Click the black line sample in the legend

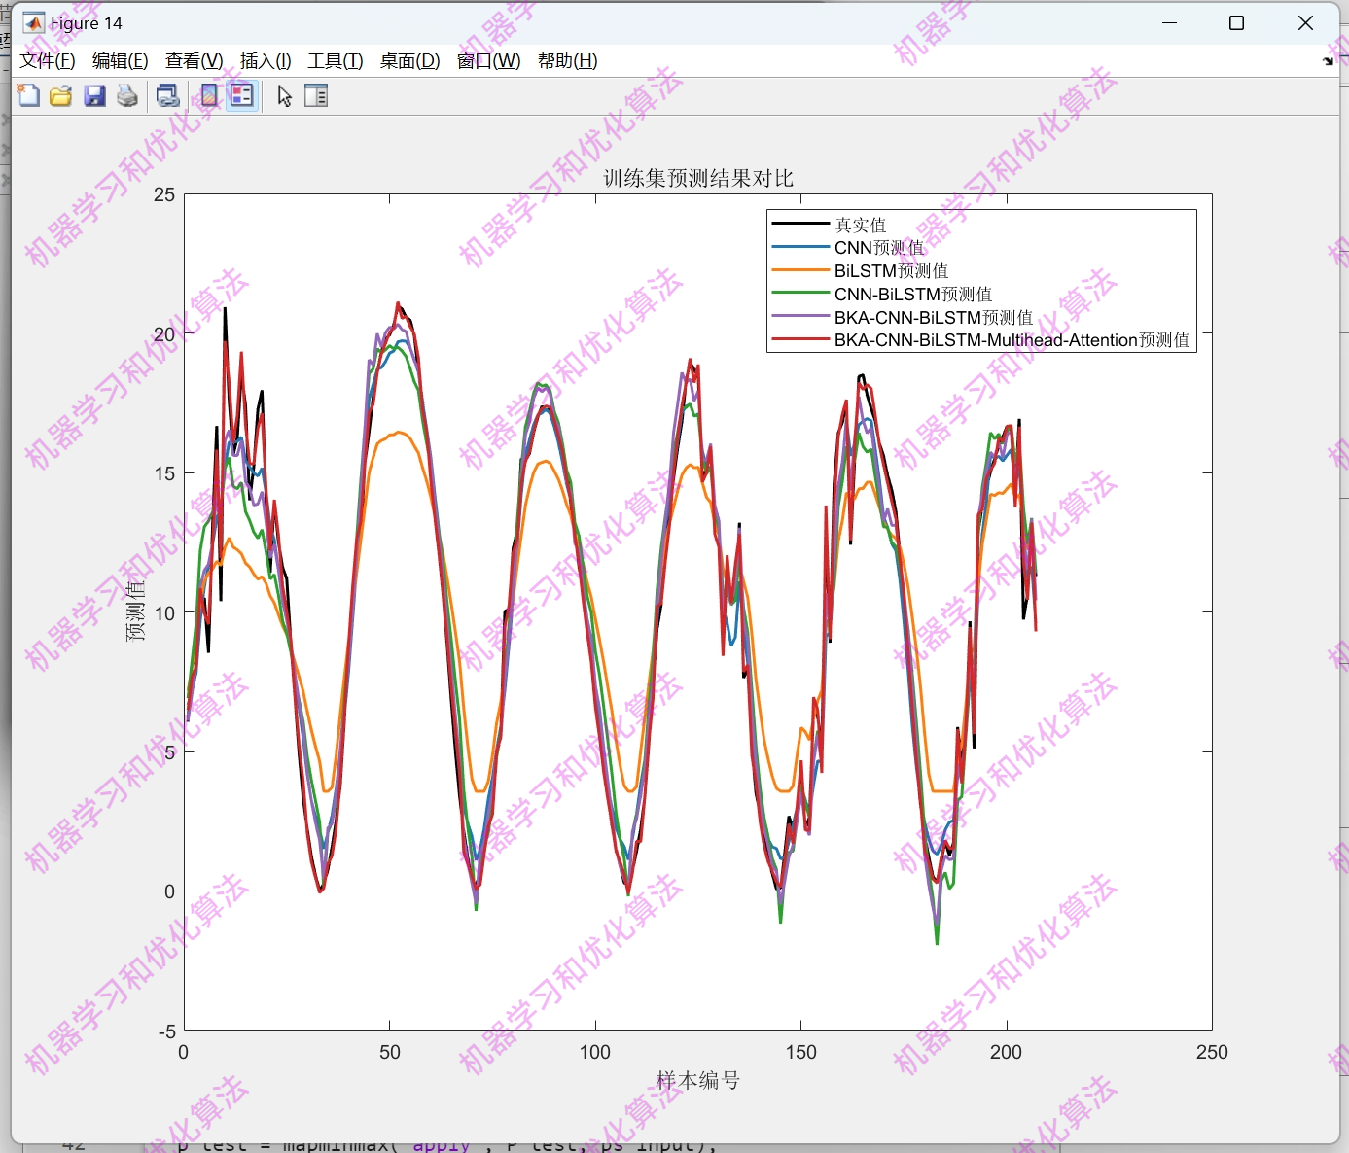[800, 225]
